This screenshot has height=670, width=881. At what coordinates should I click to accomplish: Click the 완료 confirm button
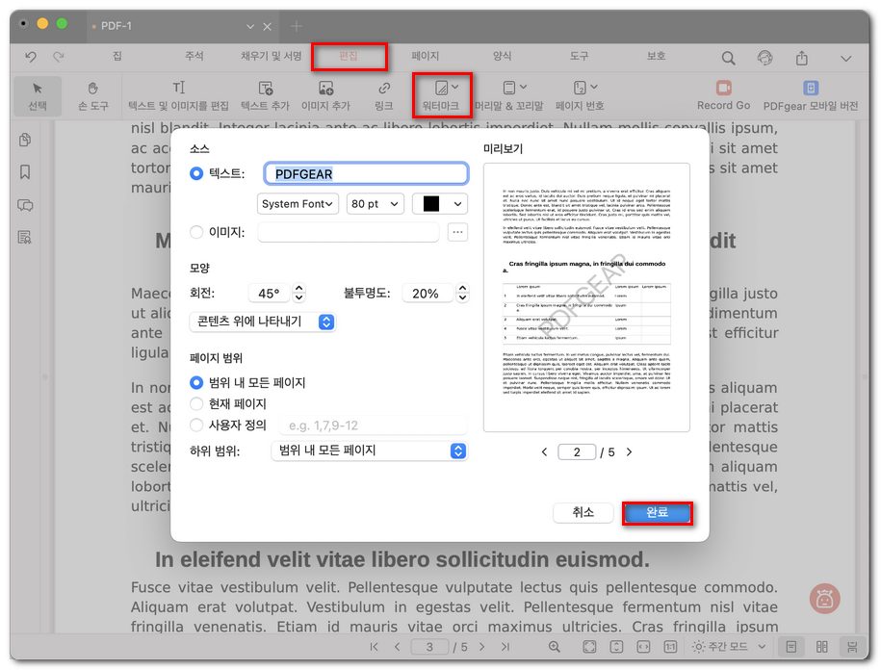(658, 512)
